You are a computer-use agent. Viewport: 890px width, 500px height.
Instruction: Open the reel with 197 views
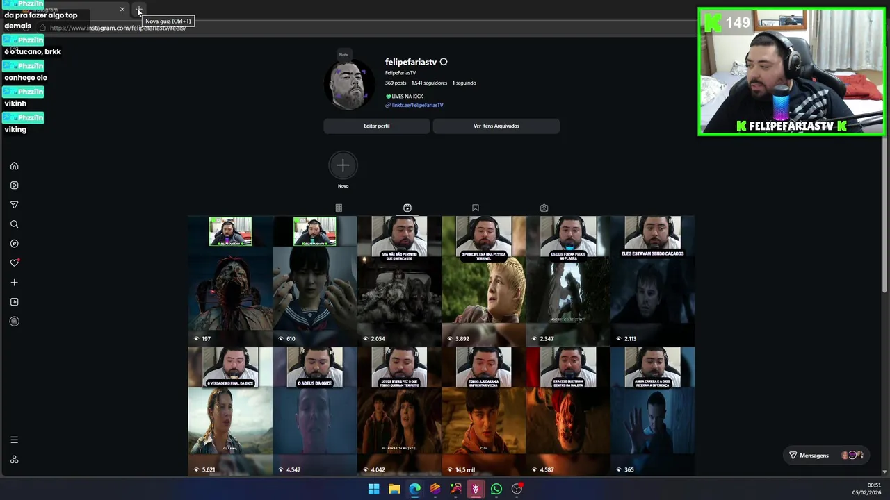230,280
